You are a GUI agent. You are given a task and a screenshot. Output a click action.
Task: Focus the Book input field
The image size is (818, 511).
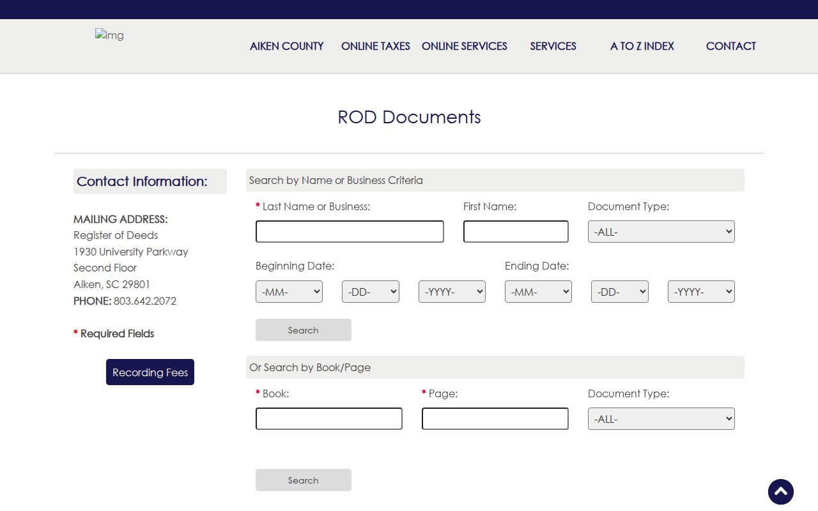(x=329, y=418)
